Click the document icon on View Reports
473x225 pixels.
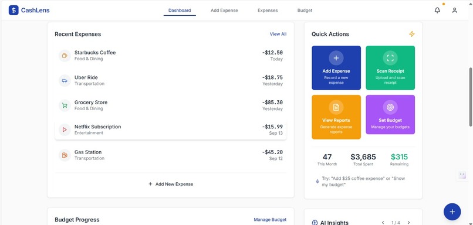336,107
